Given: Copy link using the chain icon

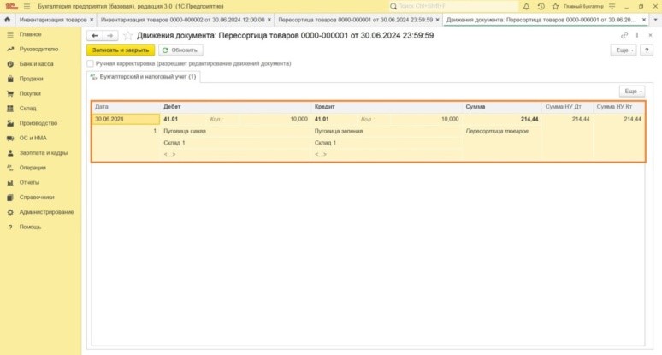Looking at the screenshot, I should 625,36.
